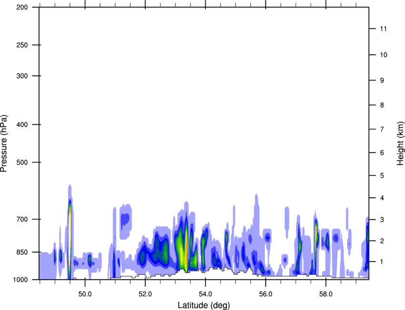405x310 pixels.
Task: Click the 56.0 latitude tick label
Action: pos(265,294)
